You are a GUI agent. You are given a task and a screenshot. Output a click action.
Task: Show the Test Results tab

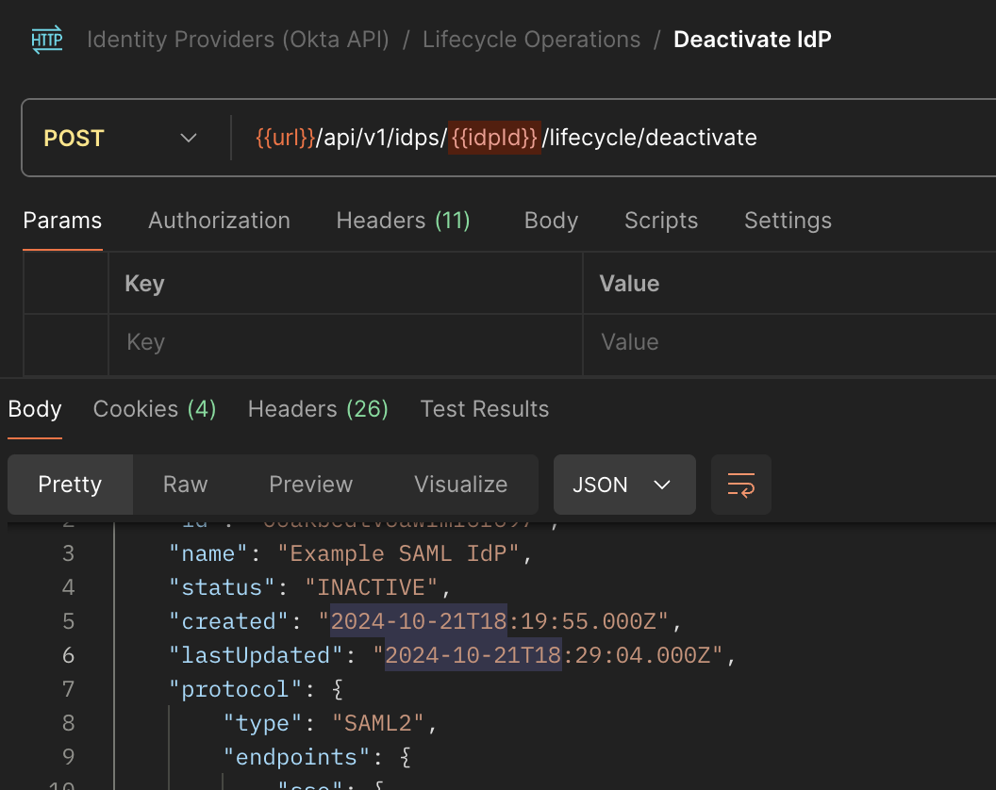click(484, 409)
